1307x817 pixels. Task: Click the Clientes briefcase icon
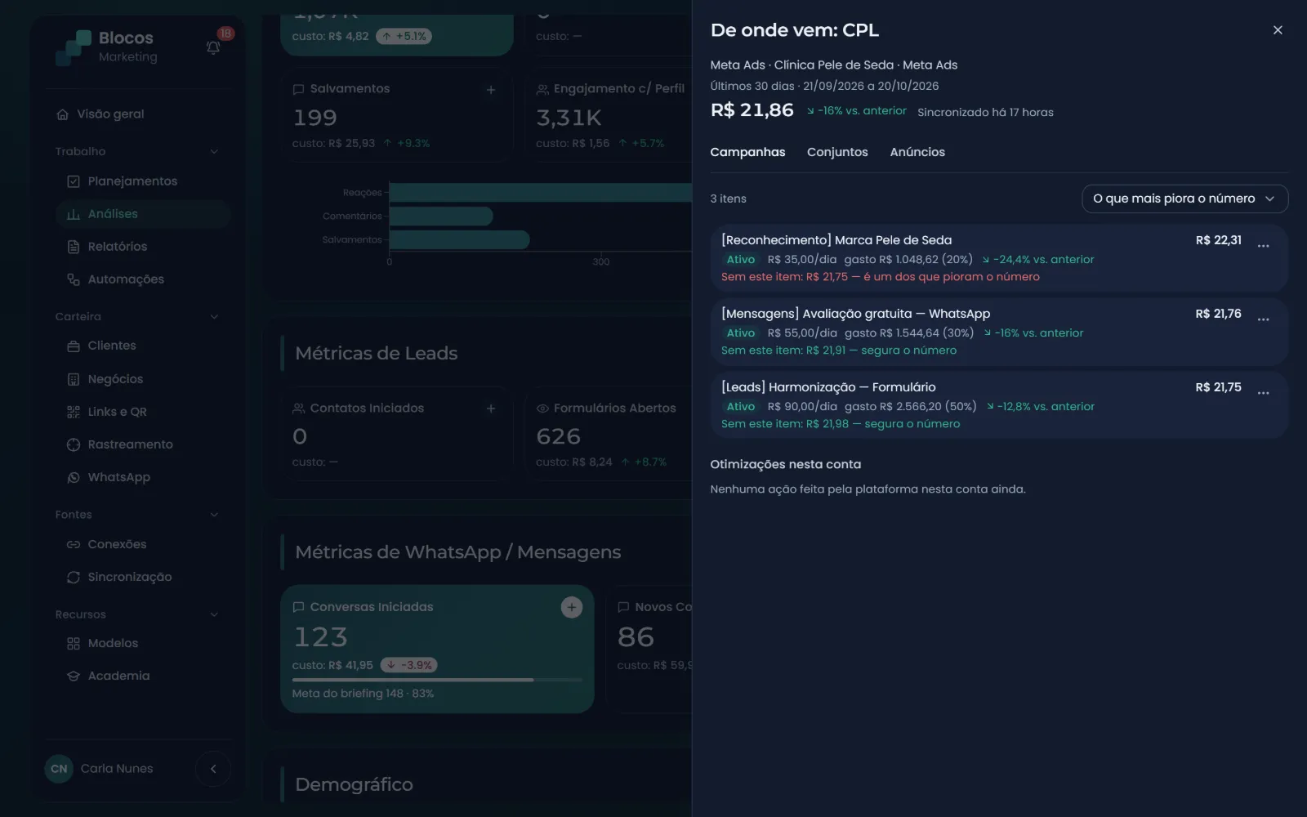click(x=74, y=346)
